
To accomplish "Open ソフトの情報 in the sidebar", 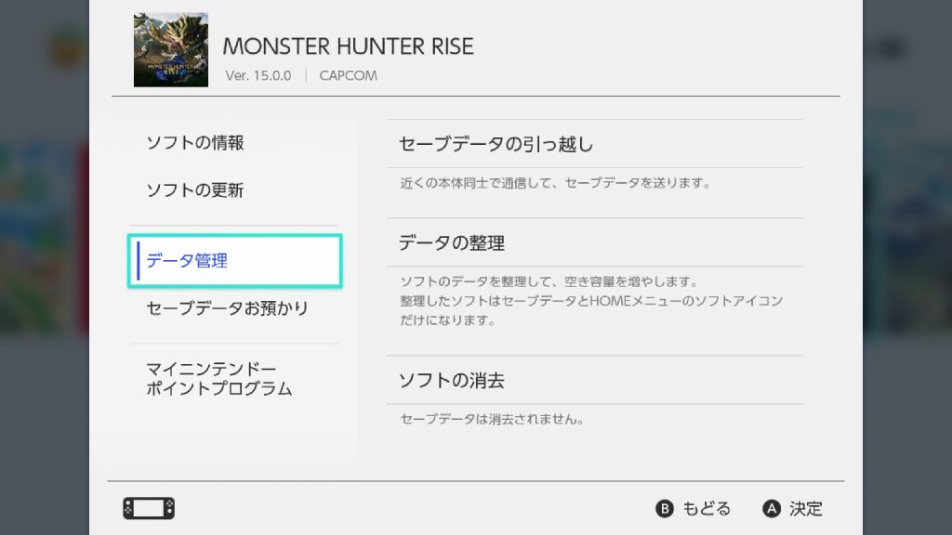I will (x=195, y=143).
